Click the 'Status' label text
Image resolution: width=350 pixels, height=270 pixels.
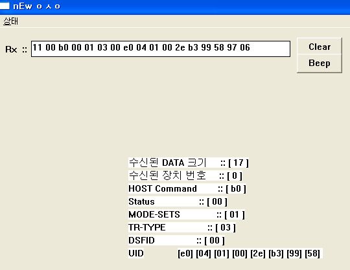[141, 201]
